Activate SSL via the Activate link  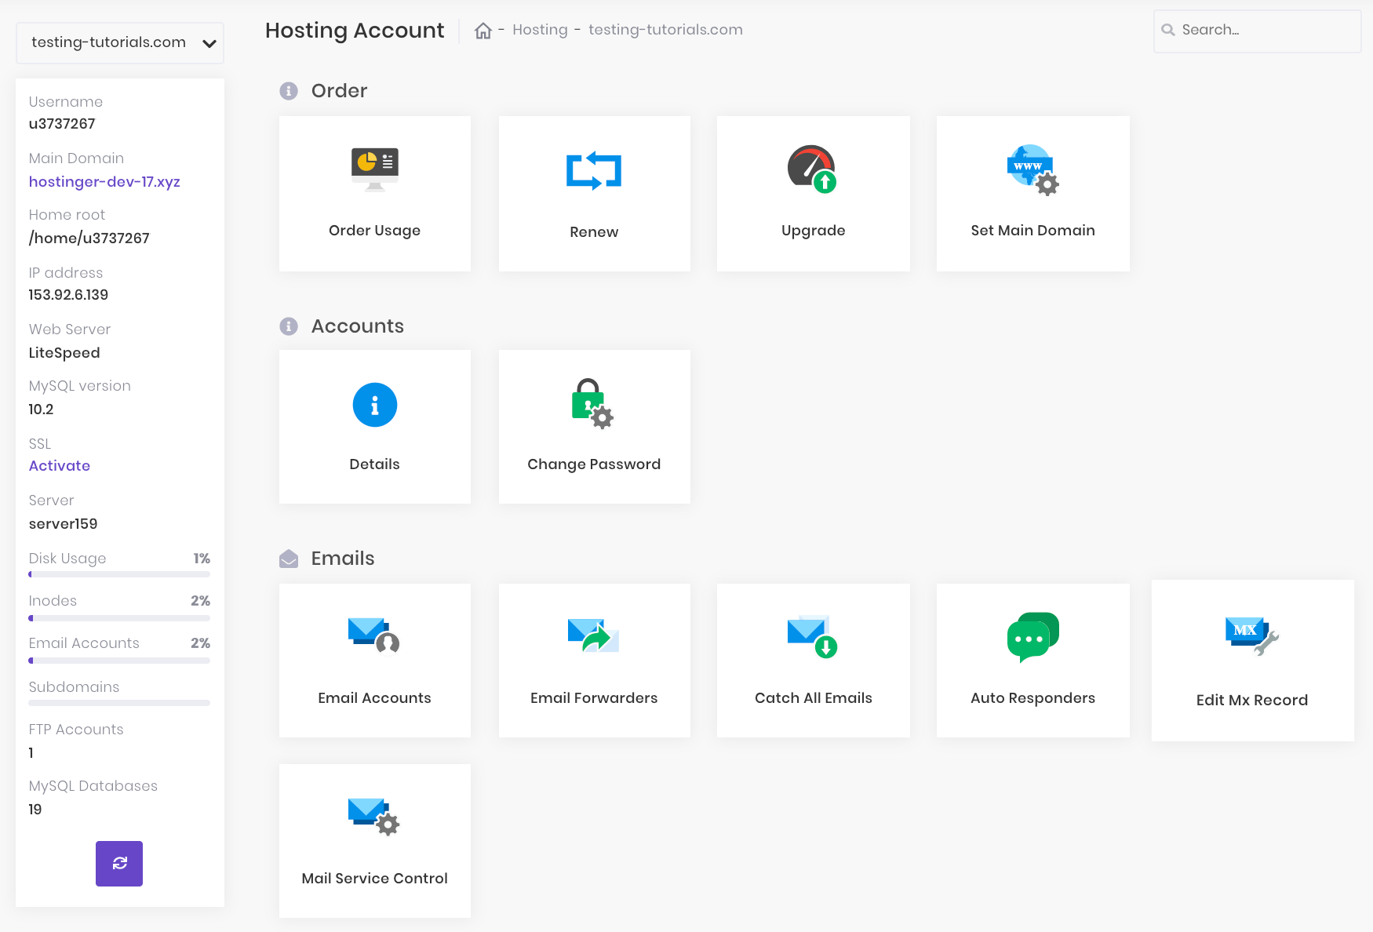60,466
